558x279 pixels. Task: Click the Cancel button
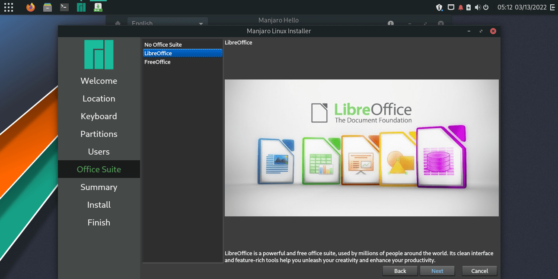coord(480,271)
